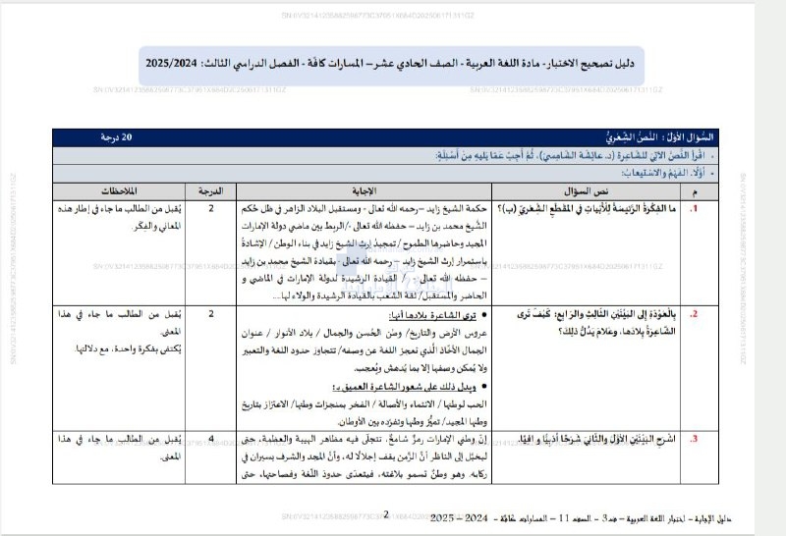Screen dimensions: 786x536
Task: Click note 'المعاني والفِكَر.' in question 1 row
Action: tap(157, 227)
